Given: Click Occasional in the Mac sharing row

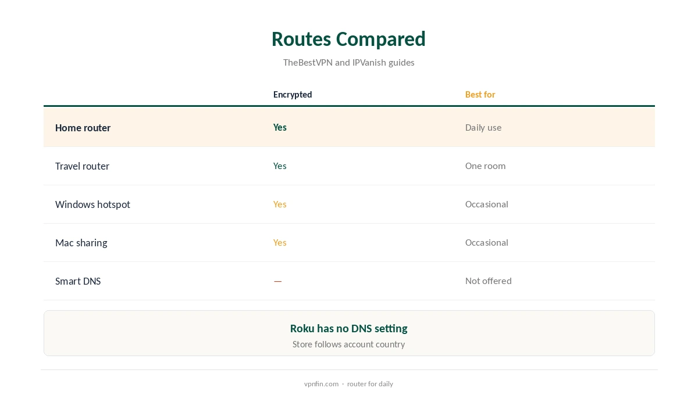Looking at the screenshot, I should (486, 242).
